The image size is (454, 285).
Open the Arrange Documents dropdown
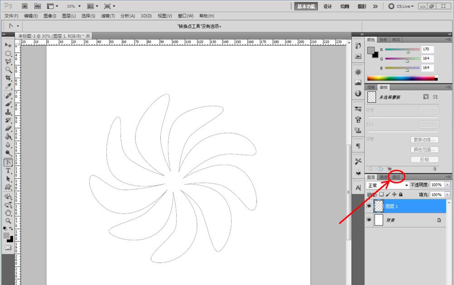point(93,6)
